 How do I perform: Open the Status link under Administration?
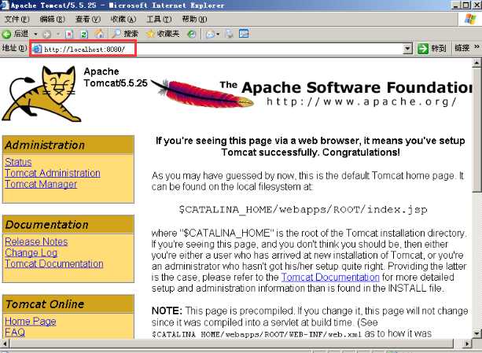(x=18, y=162)
